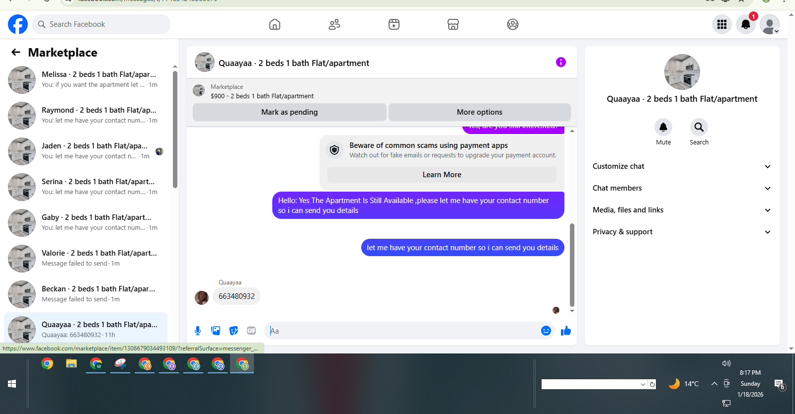Viewport: 795px width, 414px height.
Task: Open Jaden conversation
Action: [85, 151]
